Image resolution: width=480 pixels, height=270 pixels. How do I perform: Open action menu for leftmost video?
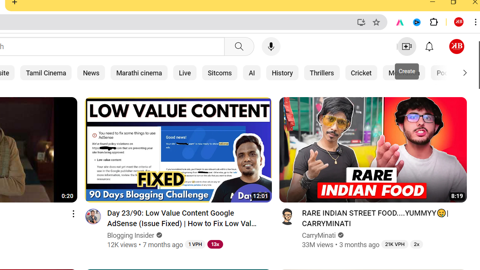(73, 214)
